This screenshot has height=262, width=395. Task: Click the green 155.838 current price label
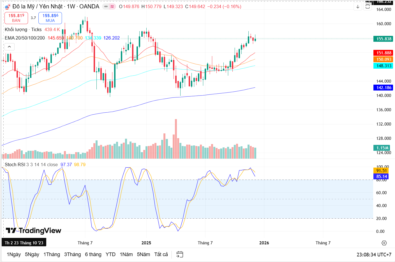pos(383,39)
